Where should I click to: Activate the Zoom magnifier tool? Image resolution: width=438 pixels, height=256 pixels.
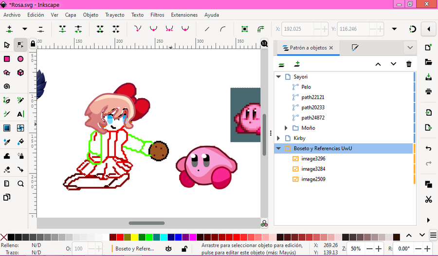20,184
